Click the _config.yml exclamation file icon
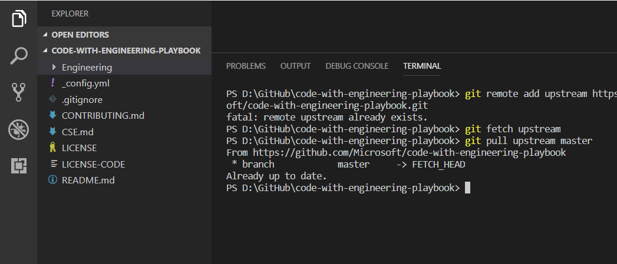This screenshot has height=264, width=617. [52, 83]
